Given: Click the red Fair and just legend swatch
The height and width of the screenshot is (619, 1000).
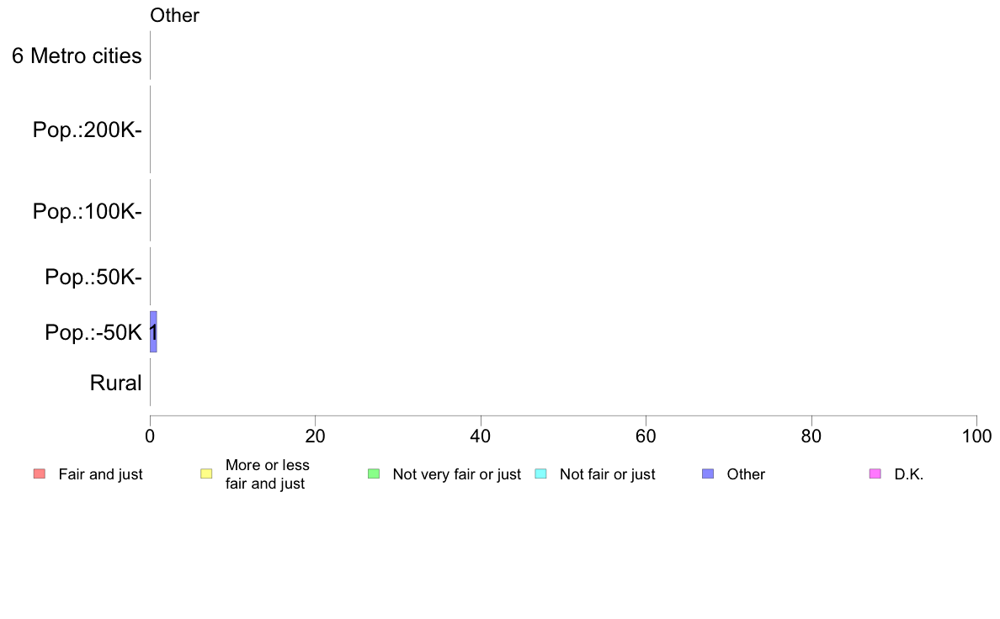Looking at the screenshot, I should pos(40,474).
